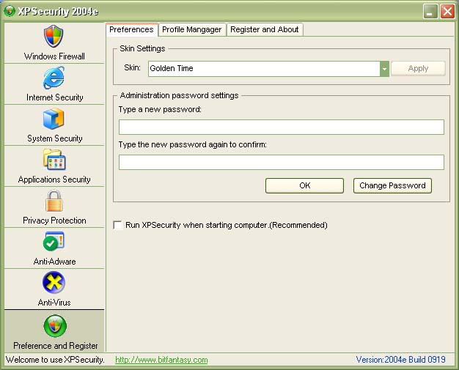Visit the www.bitfantasy.com link
459x370 pixels.
[x=161, y=360]
